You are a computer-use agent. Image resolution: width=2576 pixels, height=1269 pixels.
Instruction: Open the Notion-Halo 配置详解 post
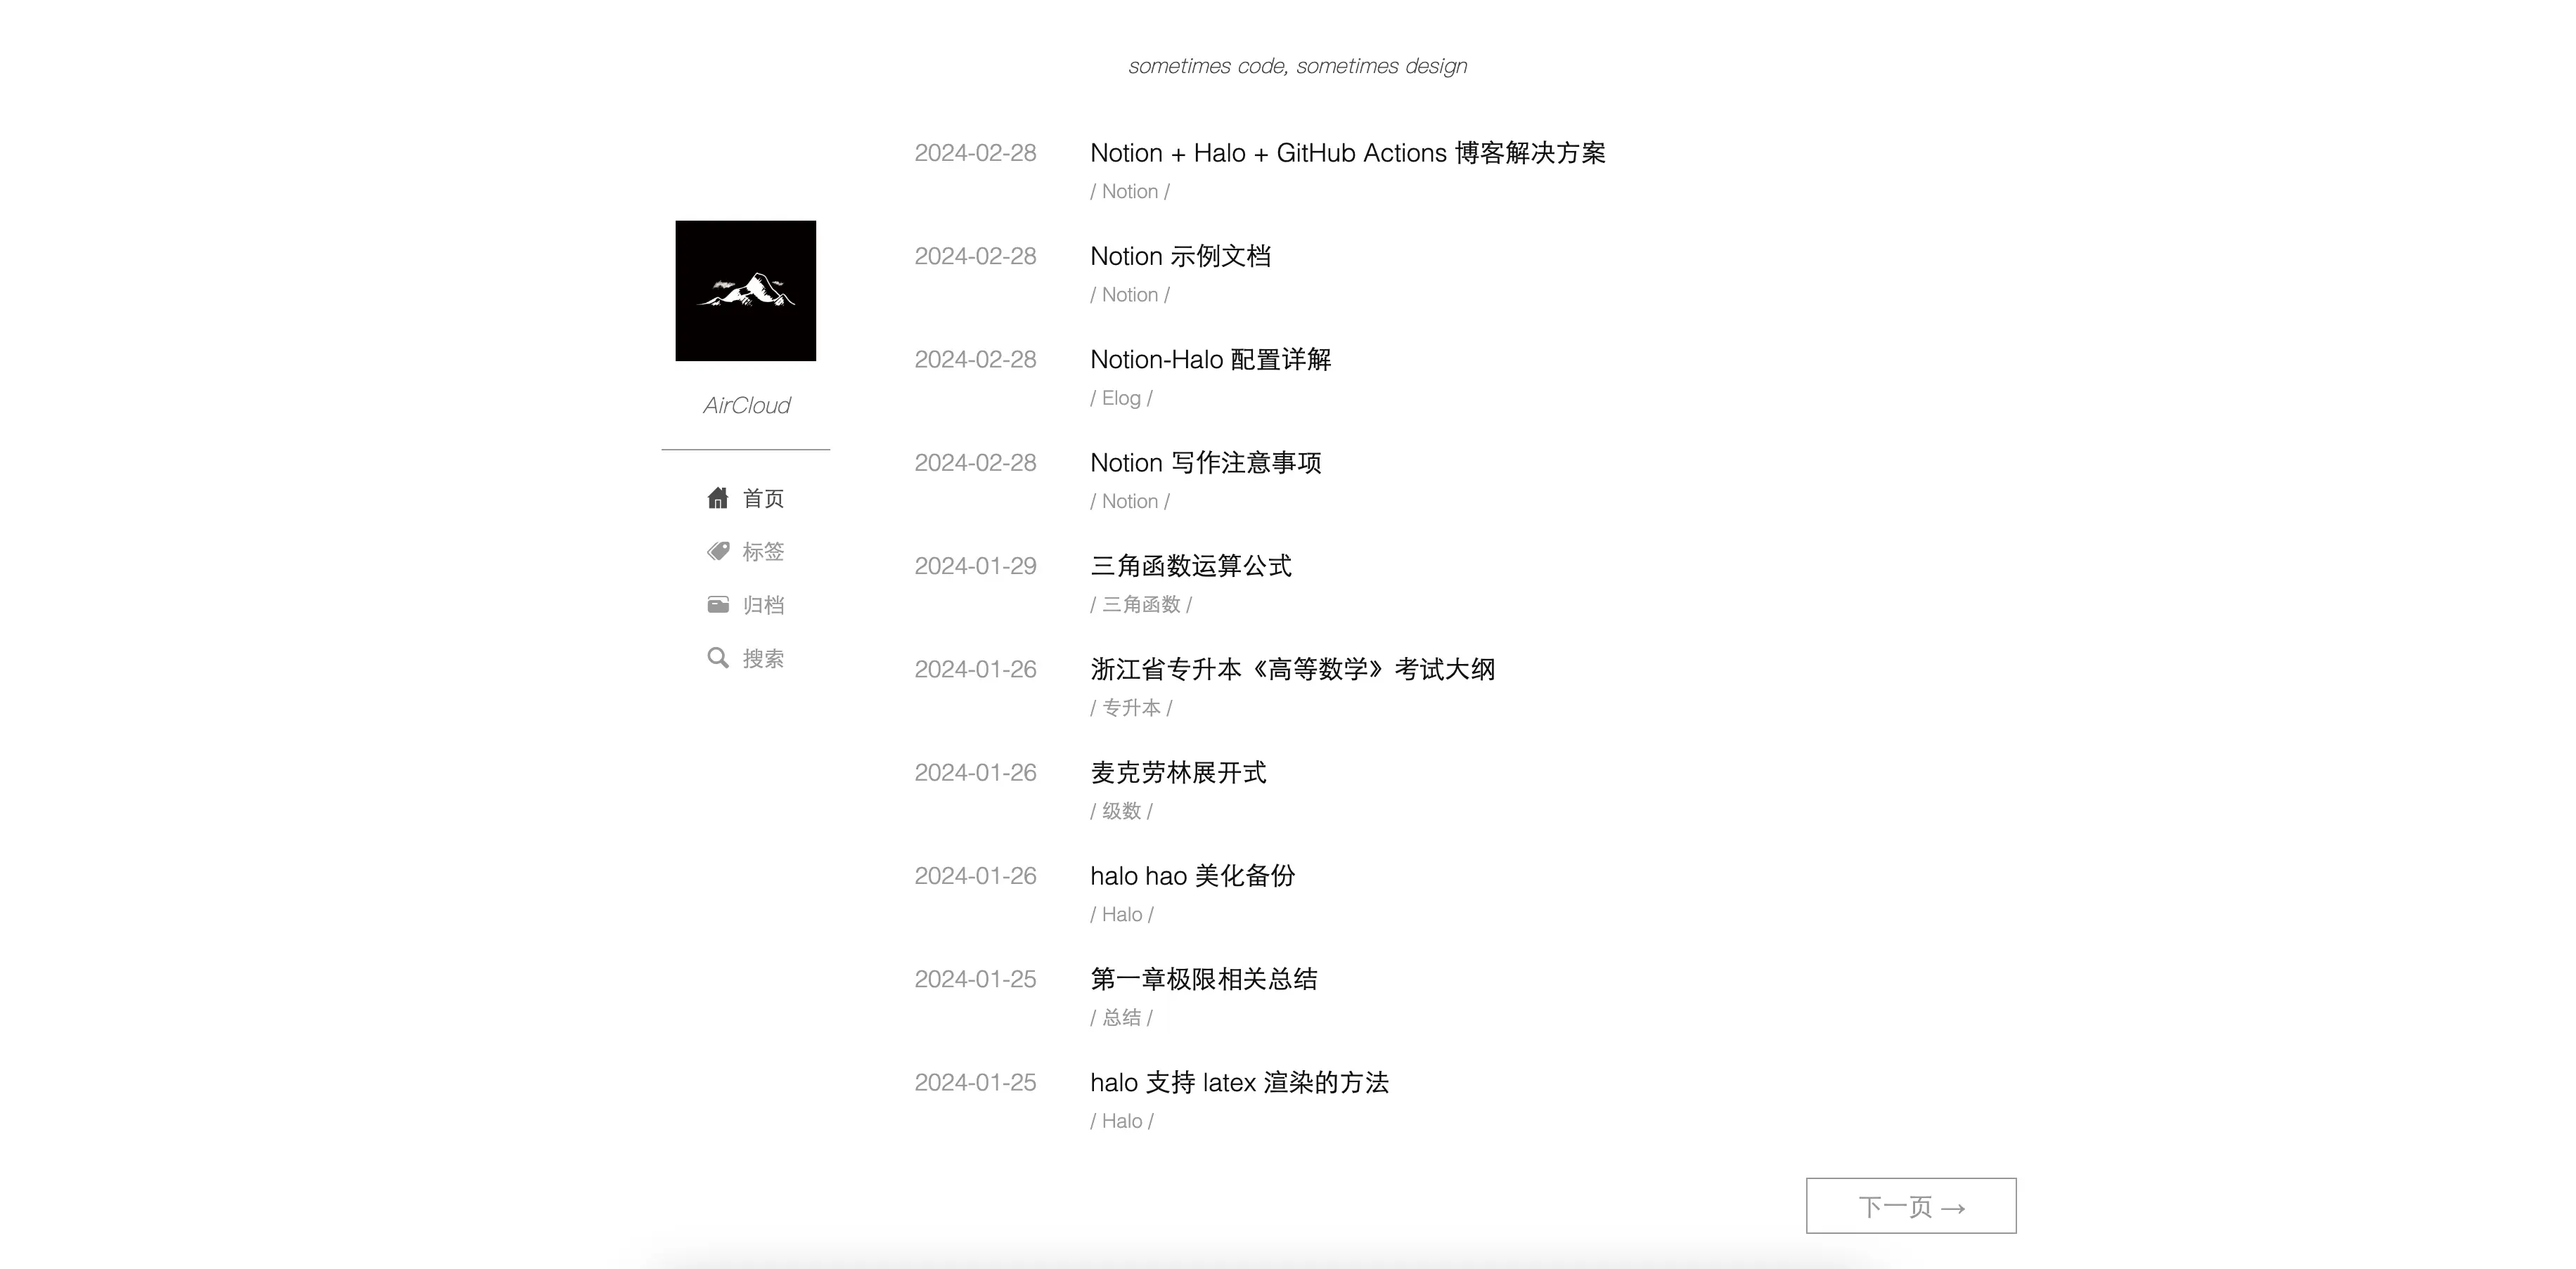[1210, 360]
